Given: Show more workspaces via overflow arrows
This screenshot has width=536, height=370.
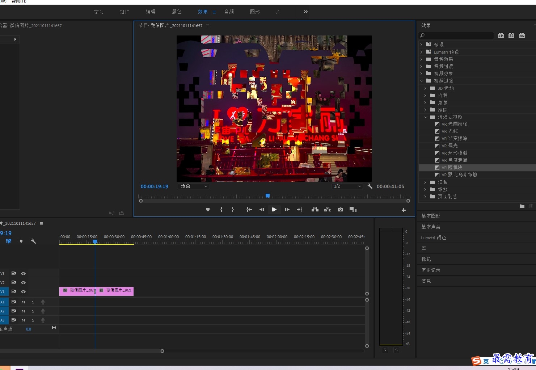Looking at the screenshot, I should (306, 12).
